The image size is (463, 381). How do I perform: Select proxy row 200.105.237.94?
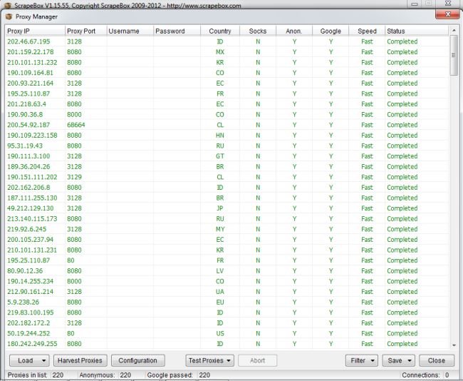[x=227, y=240]
